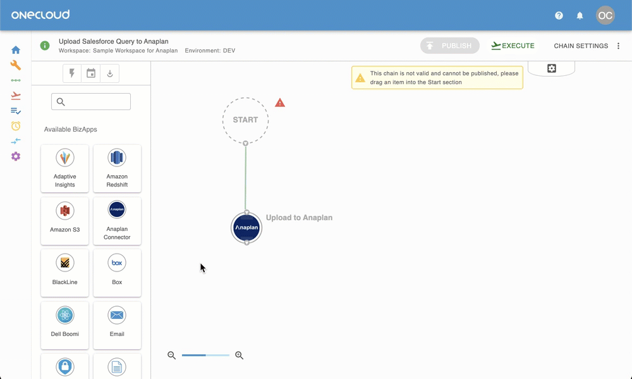Open the purple gear settings sidebar icon

click(x=16, y=156)
